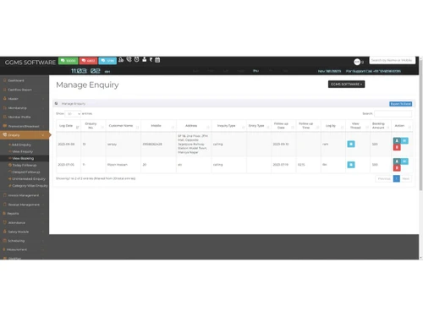Open Member Profile in the sidebar
This screenshot has width=423, height=317.
(x=25, y=117)
